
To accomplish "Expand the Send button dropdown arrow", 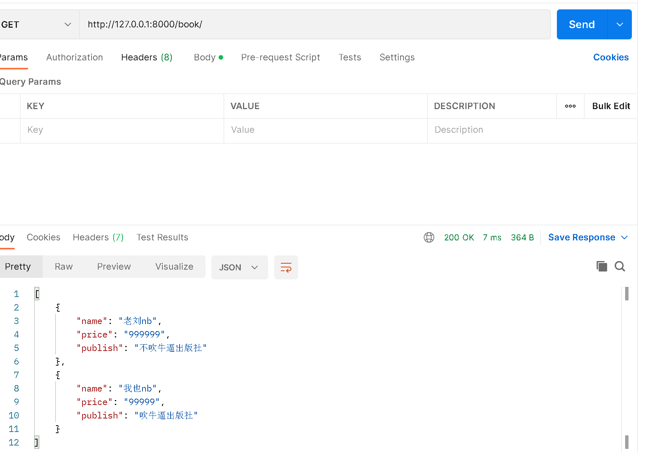I will pos(620,24).
